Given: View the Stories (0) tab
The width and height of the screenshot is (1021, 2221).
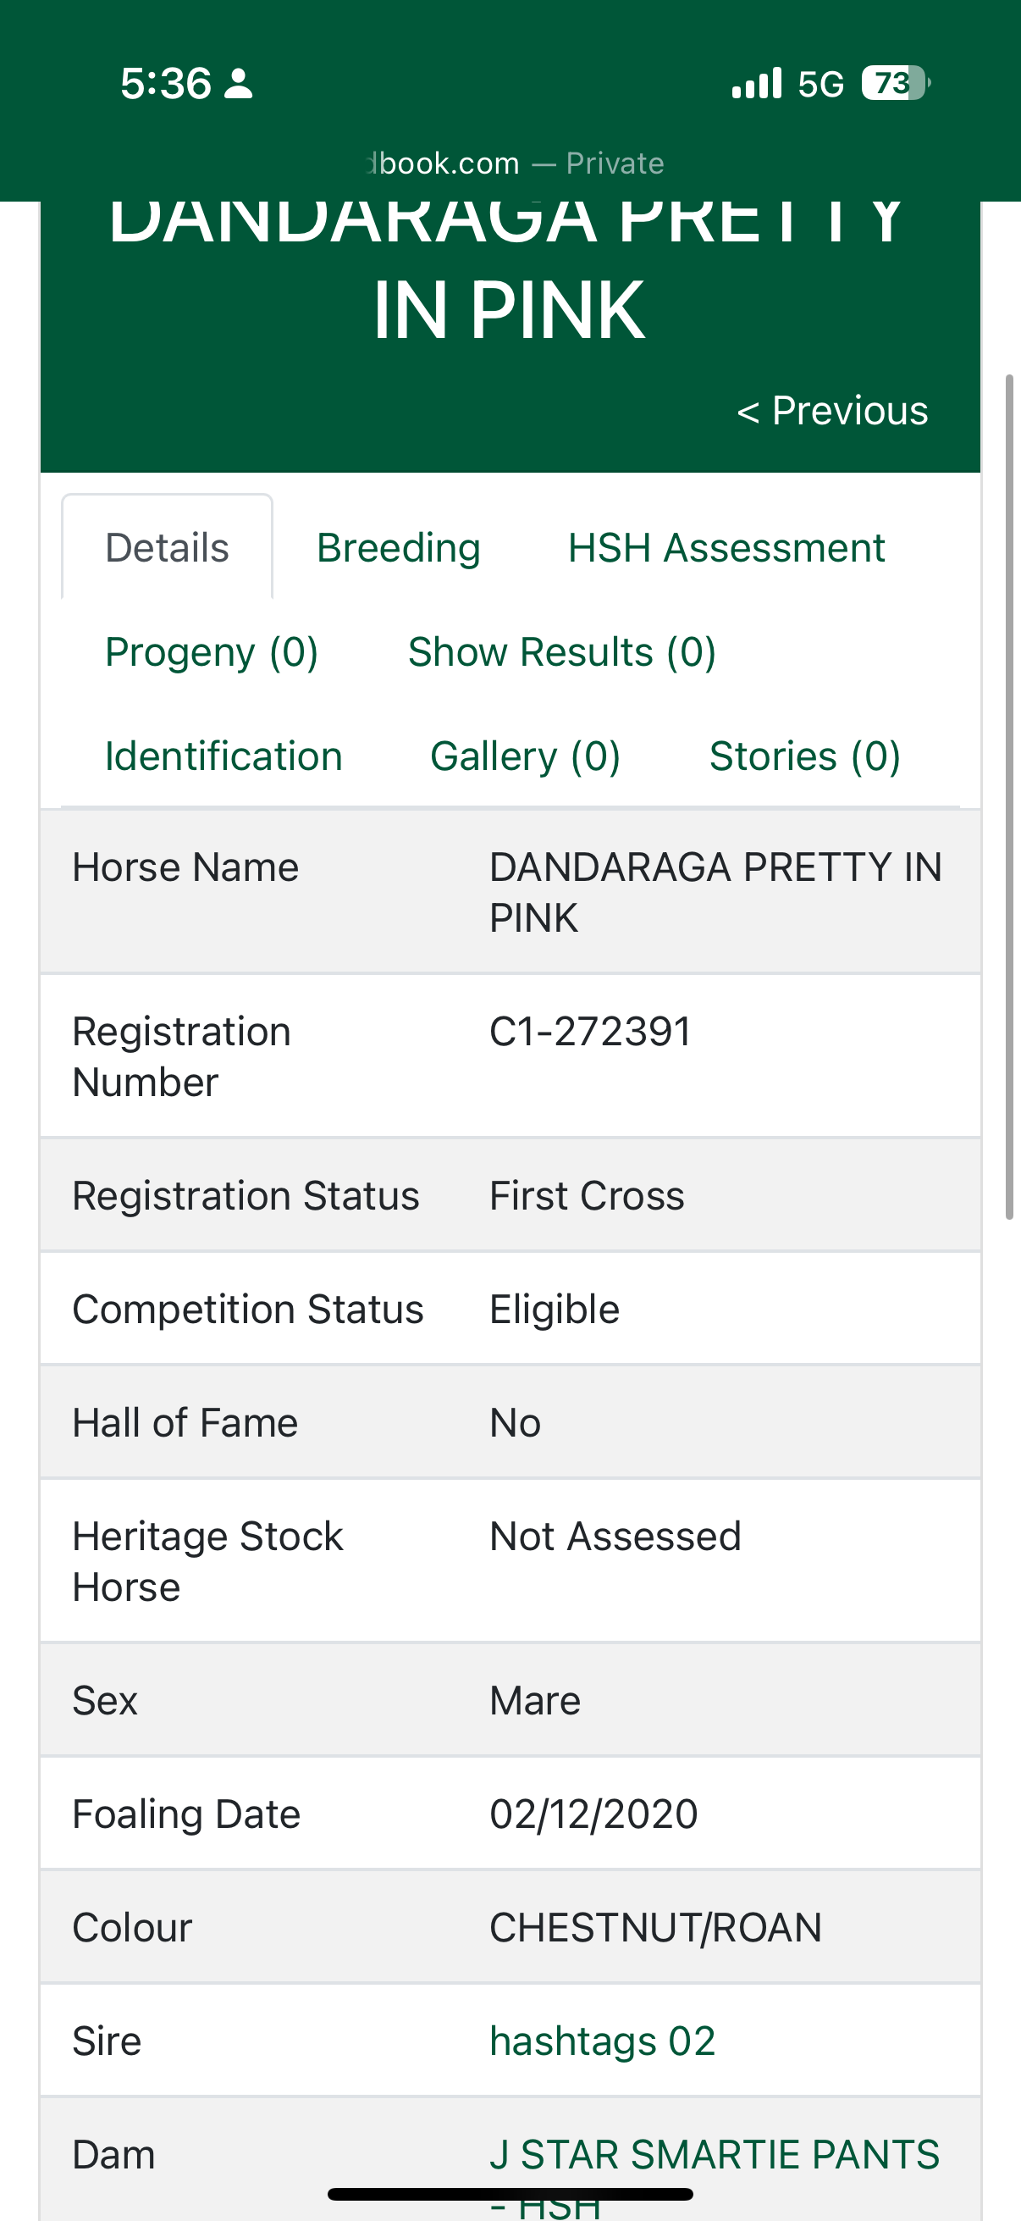Looking at the screenshot, I should (805, 756).
